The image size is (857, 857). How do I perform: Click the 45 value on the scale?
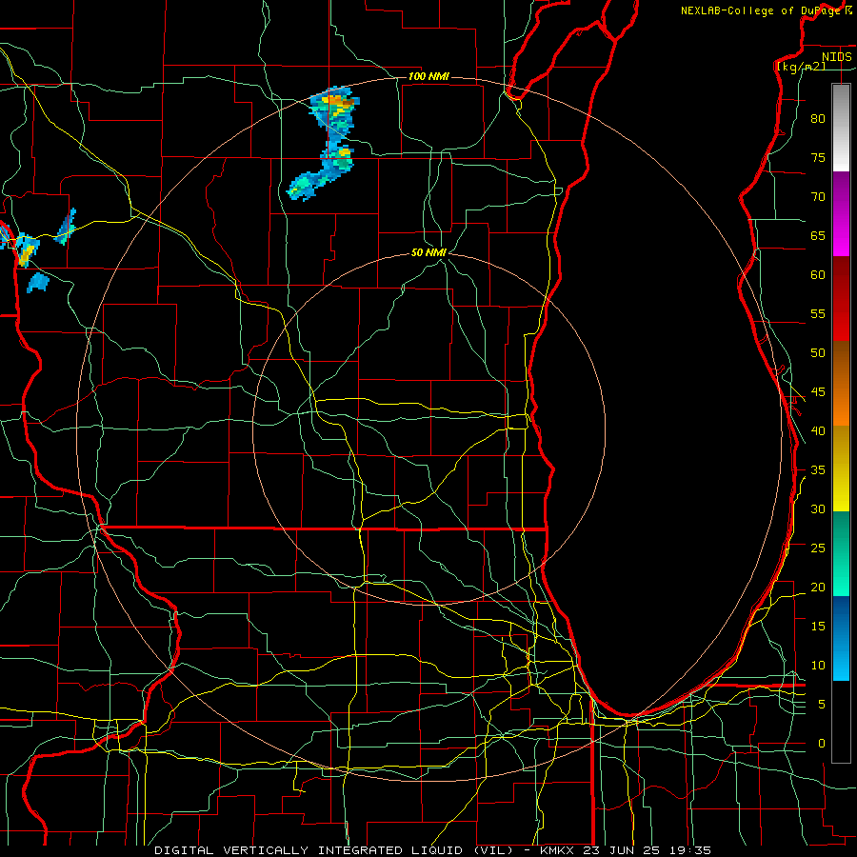(818, 392)
